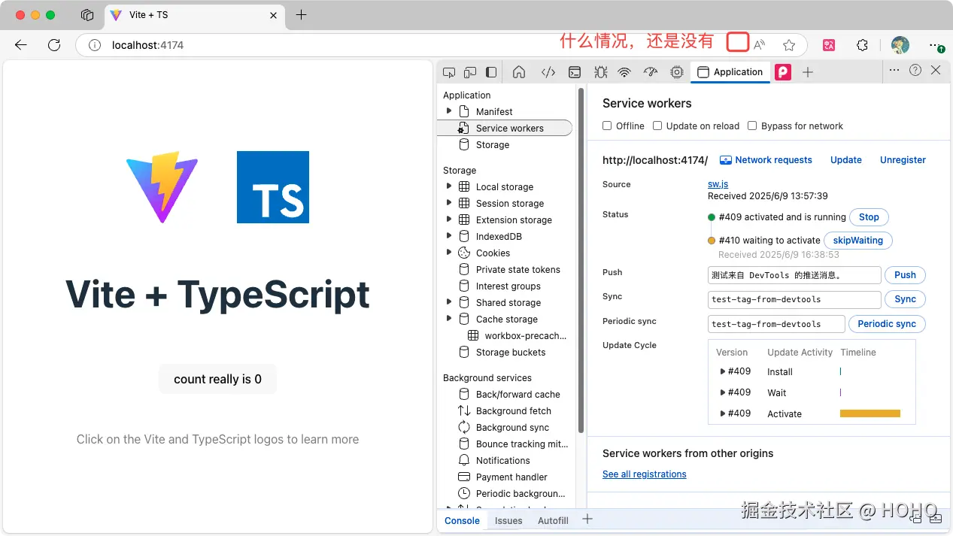Open the browser profile avatar

pos(900,45)
